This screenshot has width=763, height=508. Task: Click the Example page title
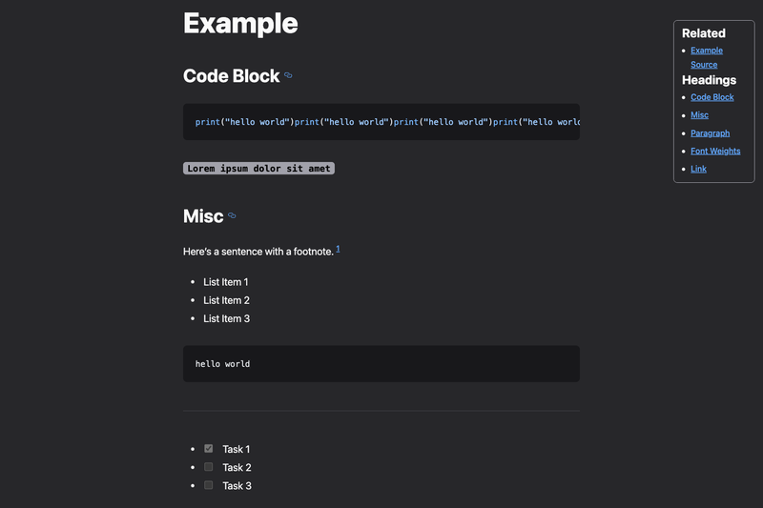[x=240, y=23]
